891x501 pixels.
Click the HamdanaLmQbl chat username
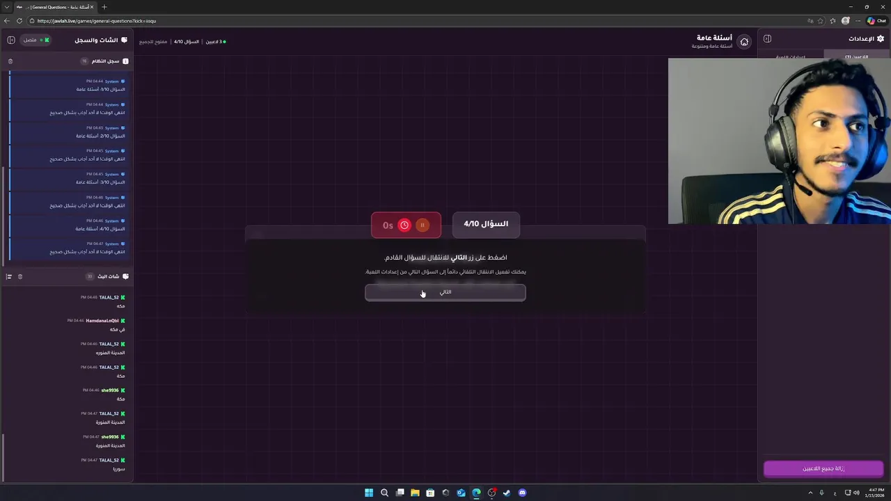[x=102, y=321]
